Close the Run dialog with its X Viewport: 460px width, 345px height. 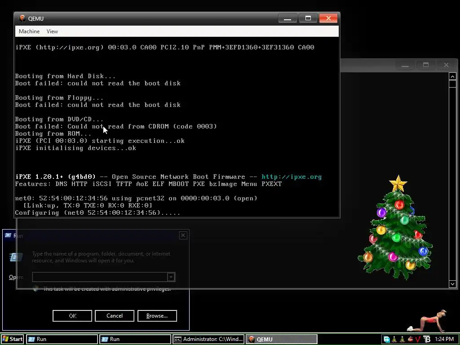(x=183, y=235)
